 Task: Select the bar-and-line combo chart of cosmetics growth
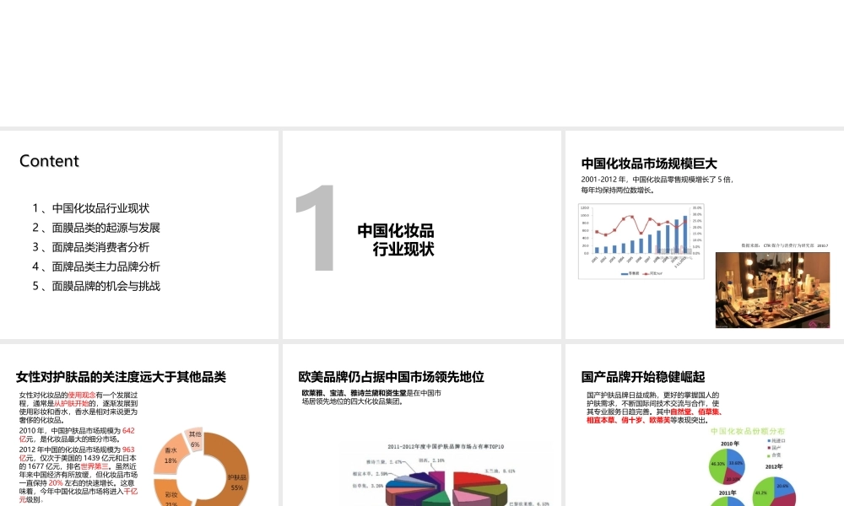(641, 240)
